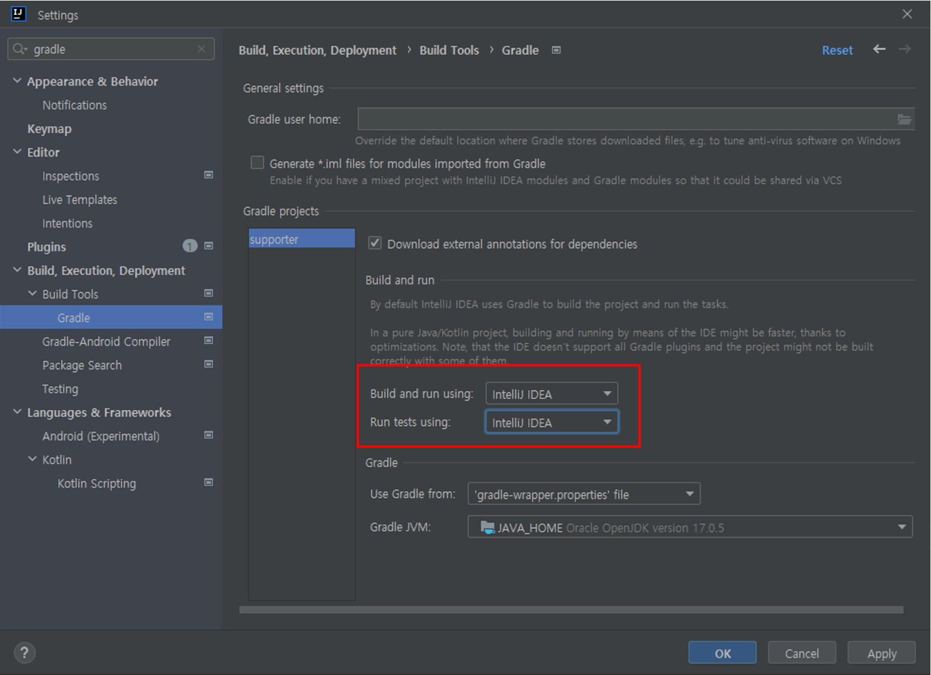This screenshot has width=931, height=675.
Task: Click project settings icon beside Gradle tree item
Action: tap(209, 317)
